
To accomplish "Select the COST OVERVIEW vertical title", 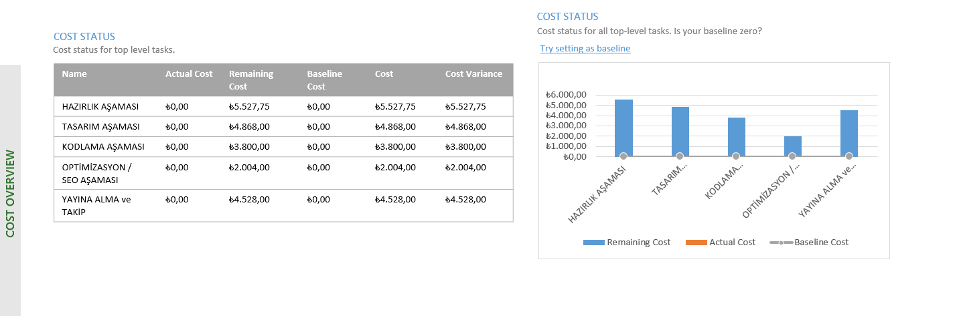I will pyautogui.click(x=11, y=194).
